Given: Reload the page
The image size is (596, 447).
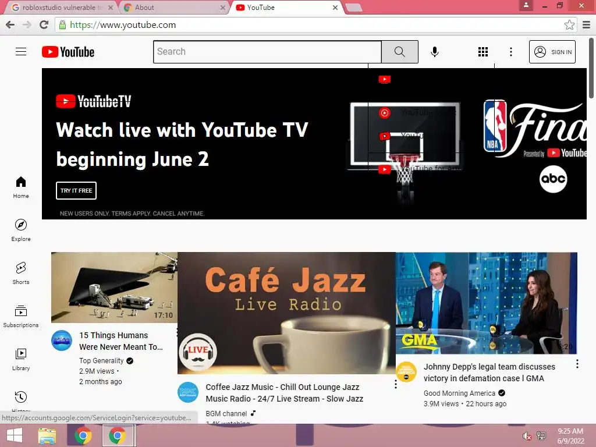Looking at the screenshot, I should (44, 24).
